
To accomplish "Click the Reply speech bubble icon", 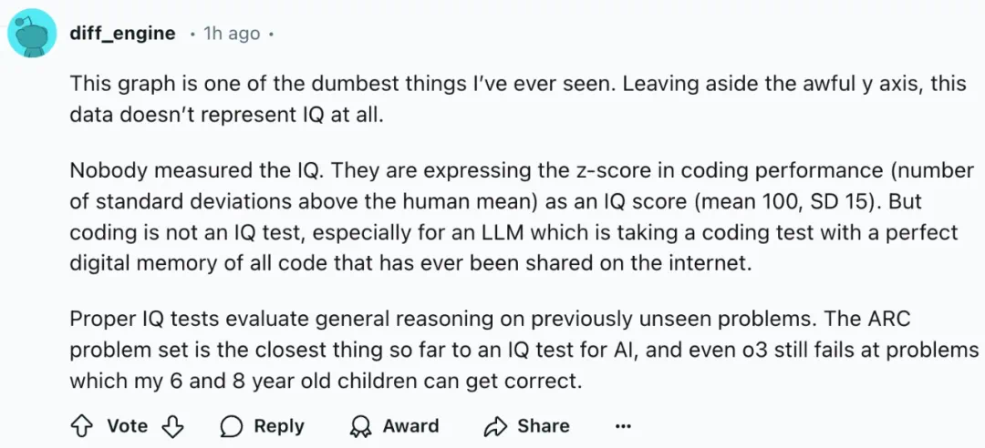I will (x=233, y=426).
